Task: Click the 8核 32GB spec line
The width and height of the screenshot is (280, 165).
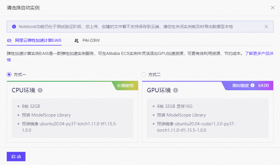Action: coord(31,106)
